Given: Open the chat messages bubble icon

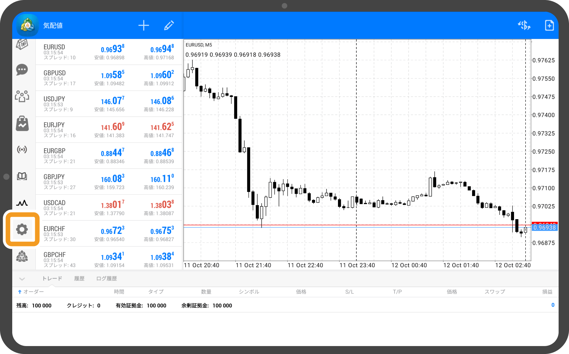Looking at the screenshot, I should (22, 70).
